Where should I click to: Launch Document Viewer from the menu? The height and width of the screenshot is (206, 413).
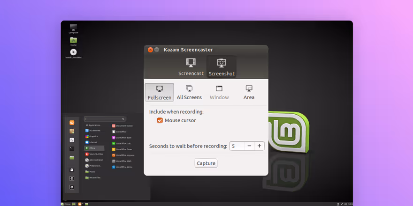[x=122, y=126]
